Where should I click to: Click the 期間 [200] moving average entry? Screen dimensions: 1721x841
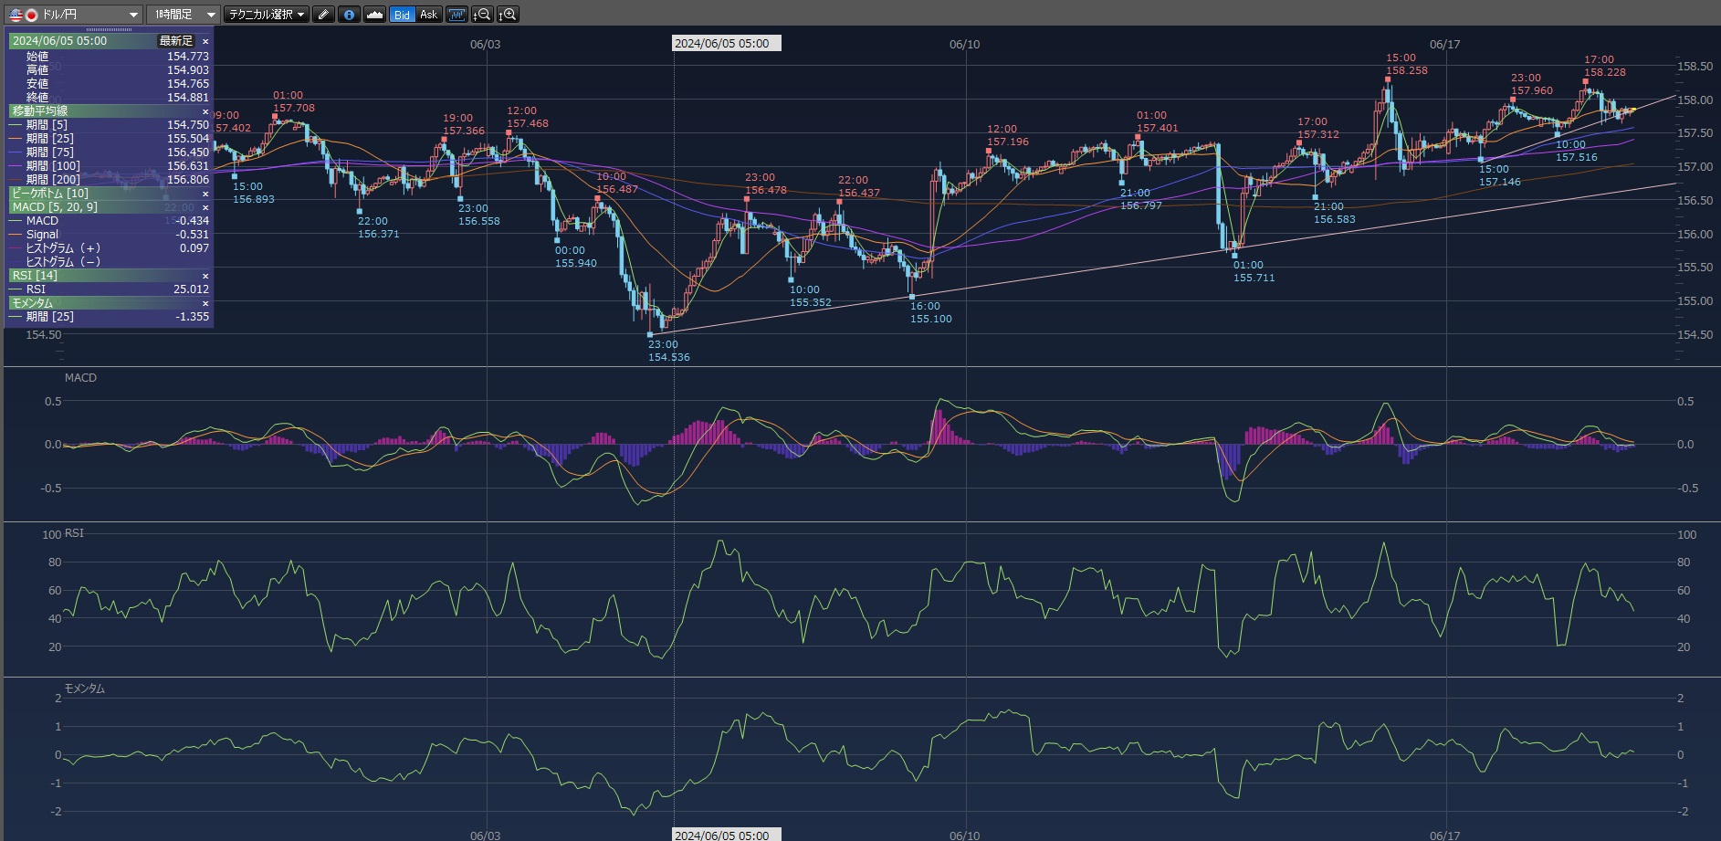pos(53,180)
